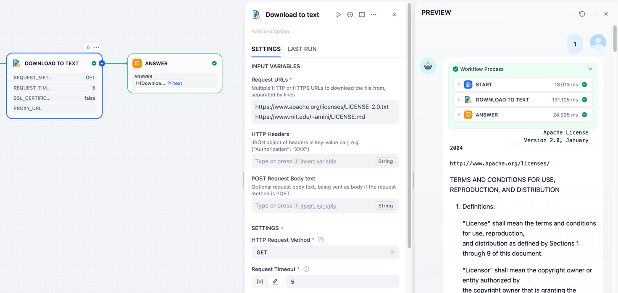This screenshot has width=618, height=293.
Task: Click the help icon next to Request Timeout
Action: point(306,269)
